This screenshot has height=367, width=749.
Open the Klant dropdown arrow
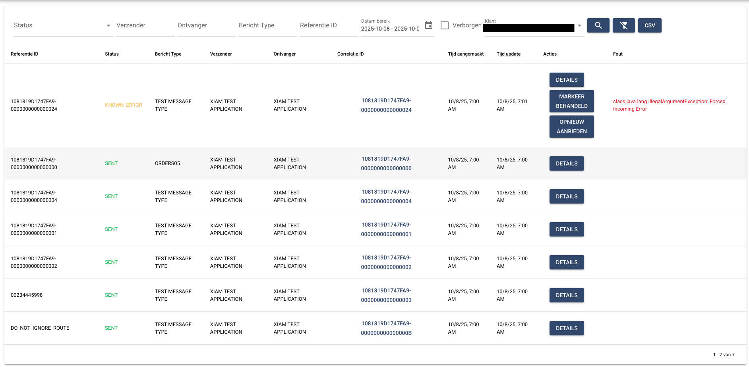579,25
